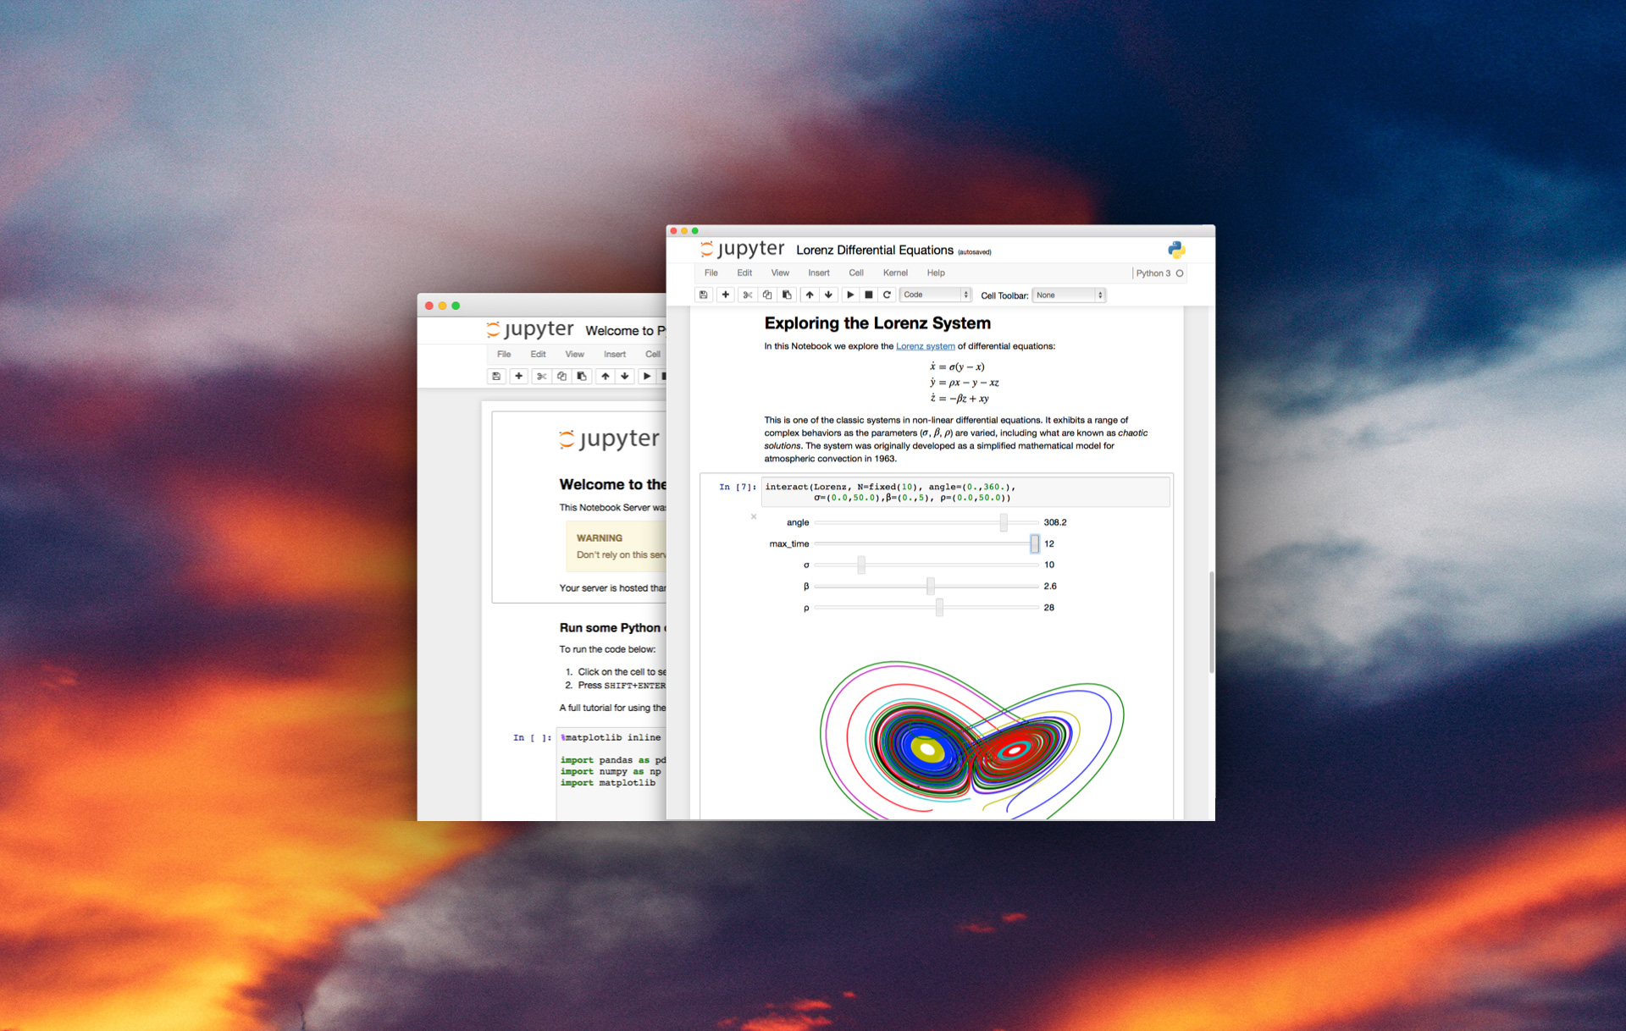The height and width of the screenshot is (1031, 1626).
Task: Copy cell in the Welcome notebook window
Action: (x=561, y=376)
